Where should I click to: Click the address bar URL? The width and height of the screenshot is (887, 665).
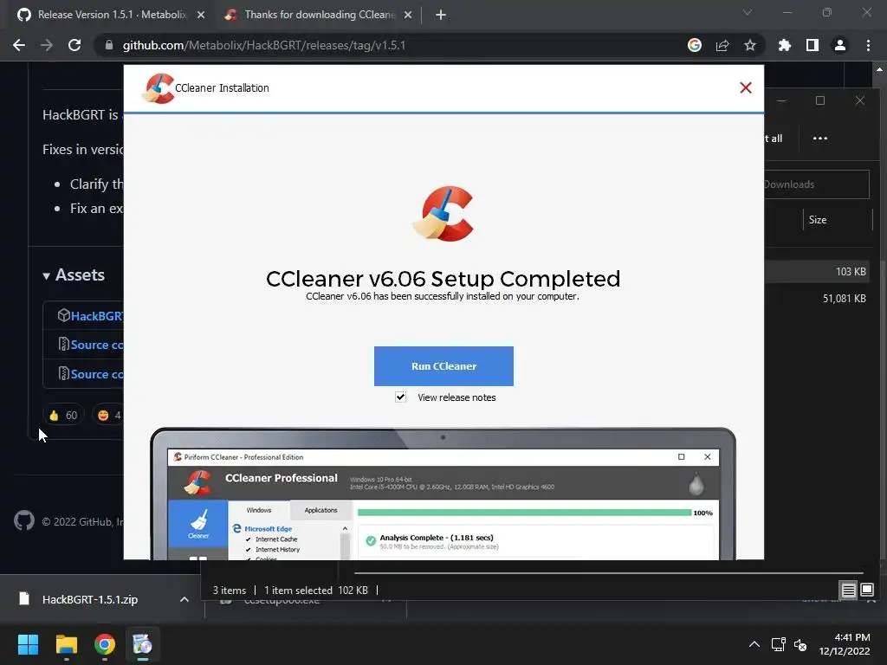[x=263, y=45]
